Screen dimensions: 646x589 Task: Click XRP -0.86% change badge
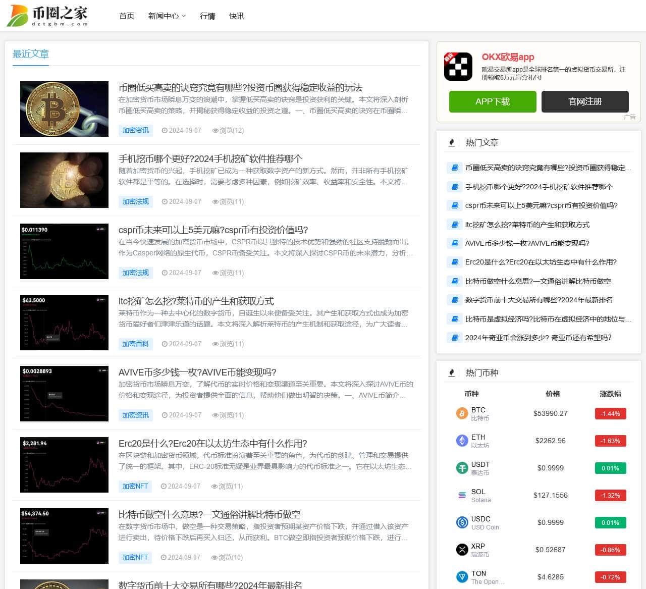(610, 550)
